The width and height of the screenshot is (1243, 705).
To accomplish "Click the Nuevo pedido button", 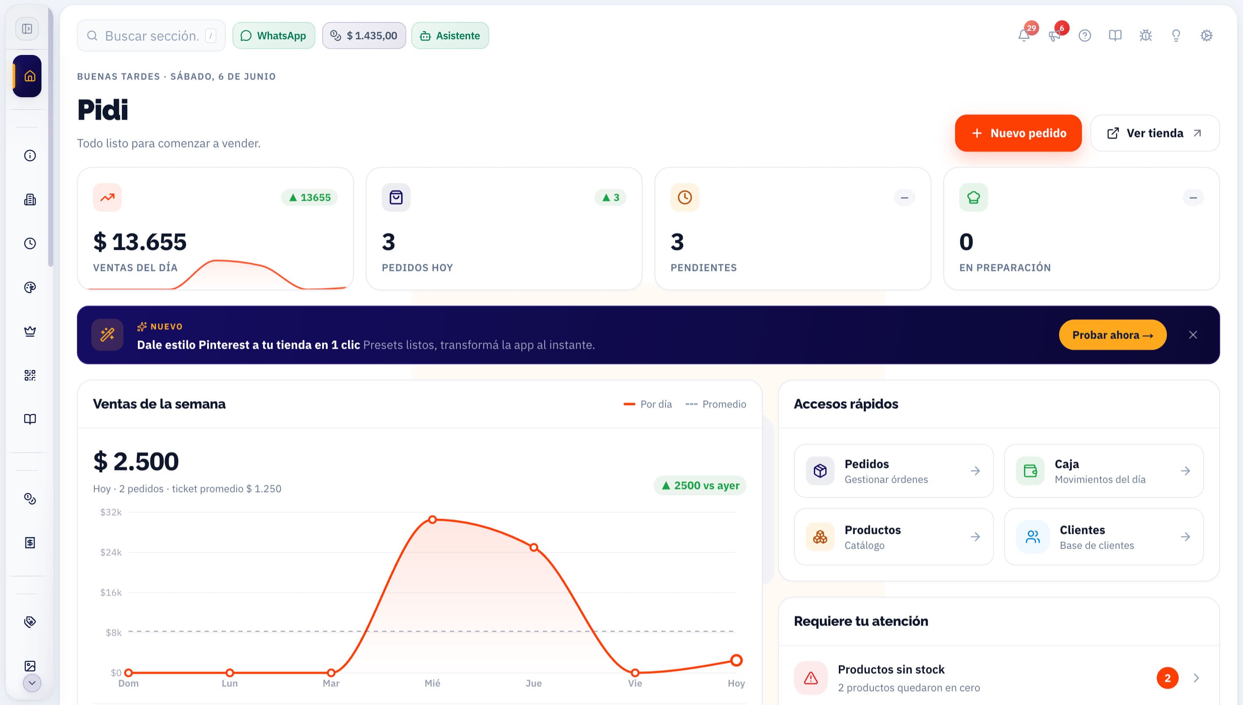I will [1018, 133].
